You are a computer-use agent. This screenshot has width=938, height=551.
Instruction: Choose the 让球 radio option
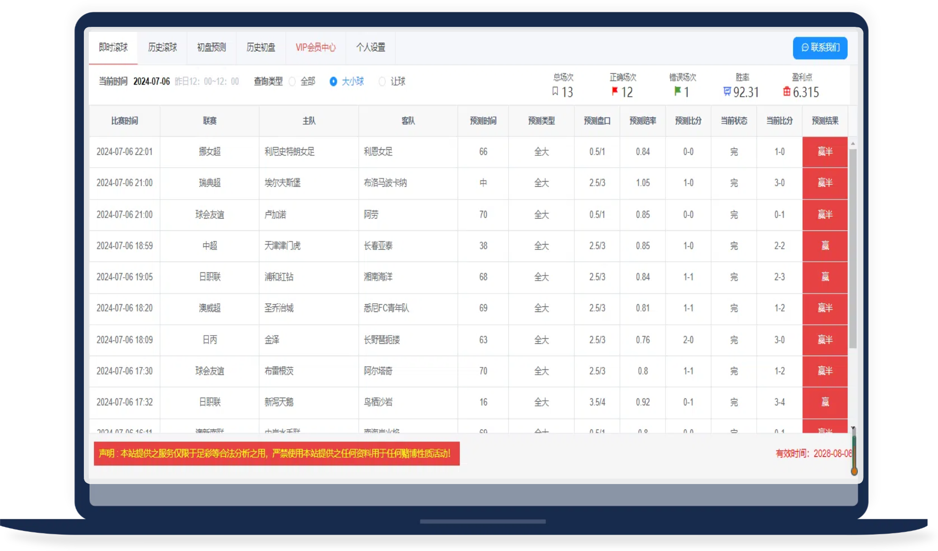click(382, 82)
